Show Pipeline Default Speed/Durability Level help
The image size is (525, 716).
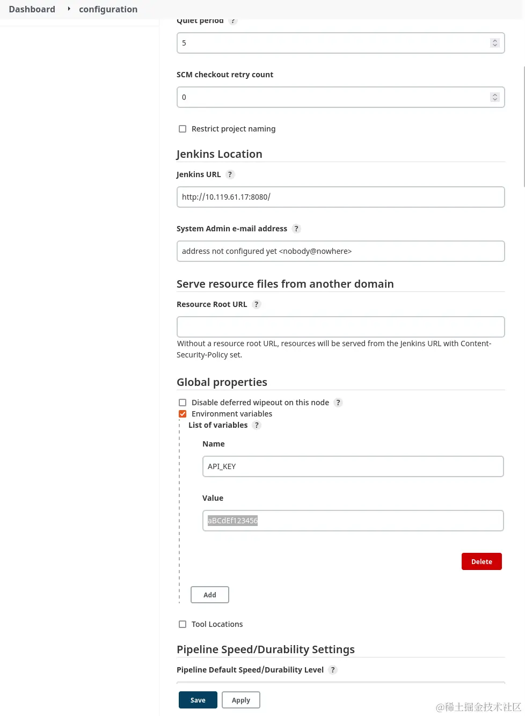click(333, 670)
